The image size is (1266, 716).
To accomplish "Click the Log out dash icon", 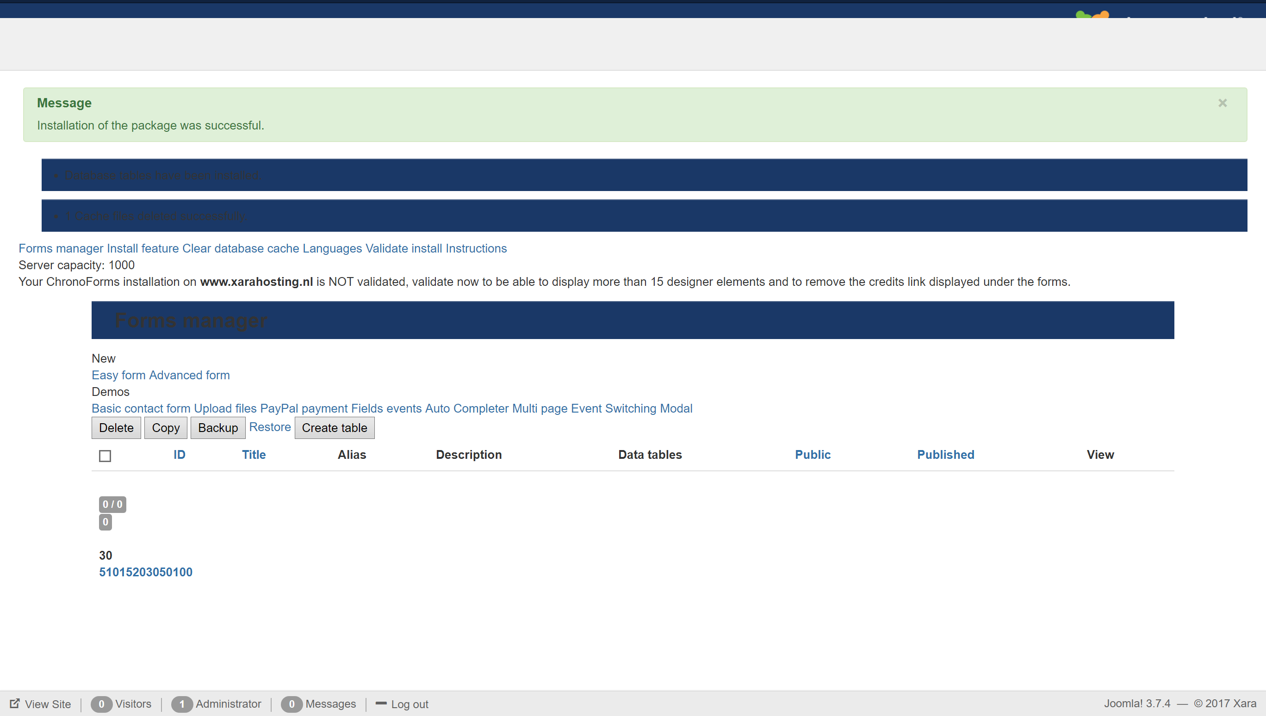I will [x=381, y=704].
